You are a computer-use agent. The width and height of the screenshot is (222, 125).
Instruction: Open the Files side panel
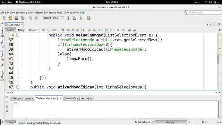2,44
